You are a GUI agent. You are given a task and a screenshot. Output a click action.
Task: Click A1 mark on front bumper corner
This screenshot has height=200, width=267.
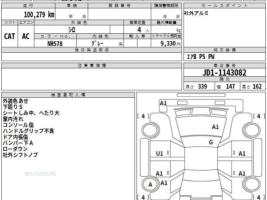tap(163, 103)
